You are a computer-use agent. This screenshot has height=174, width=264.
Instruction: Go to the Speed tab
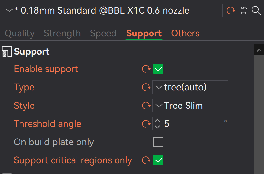click(103, 33)
